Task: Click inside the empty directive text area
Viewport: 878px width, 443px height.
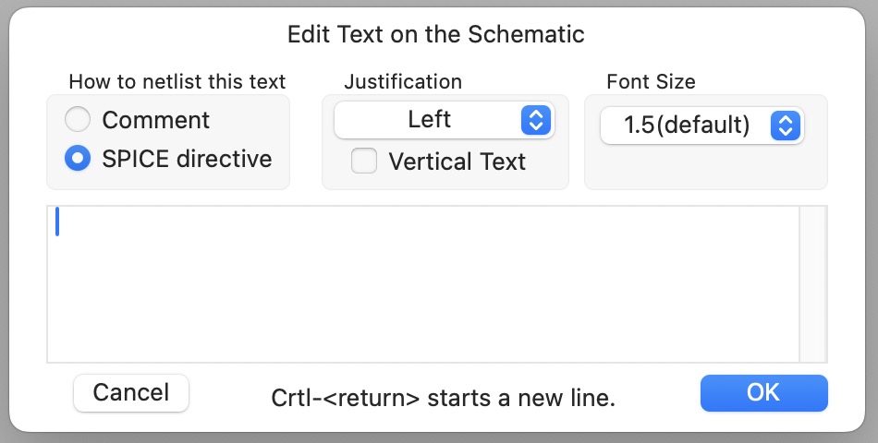Action: [x=423, y=284]
